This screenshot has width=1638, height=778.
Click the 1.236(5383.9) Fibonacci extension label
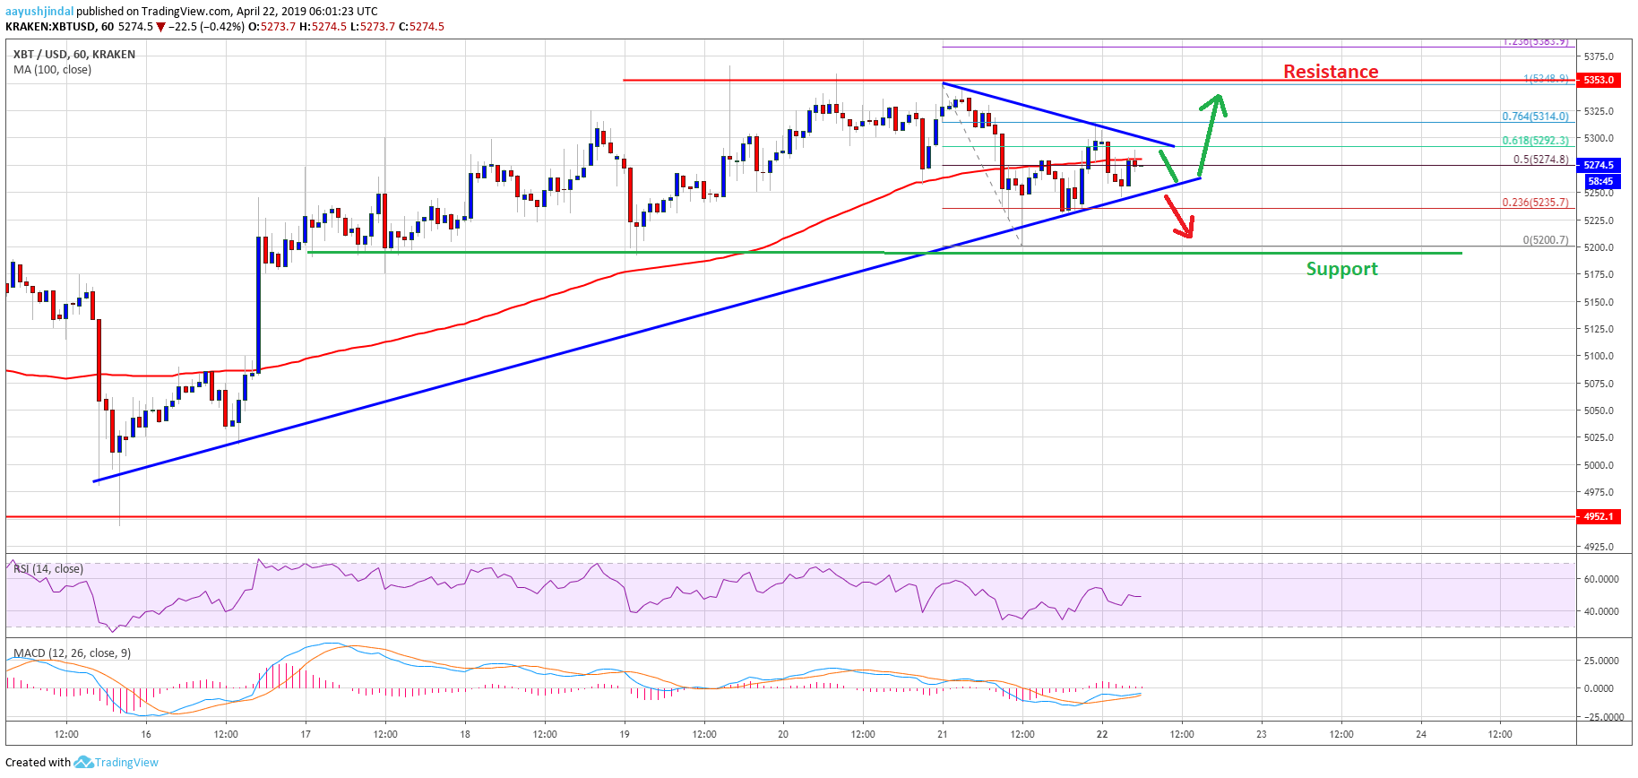(1535, 41)
